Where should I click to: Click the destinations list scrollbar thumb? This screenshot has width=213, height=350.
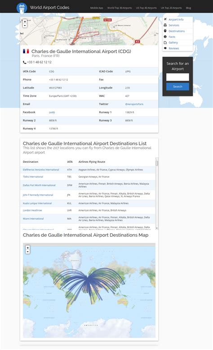tap(157, 163)
